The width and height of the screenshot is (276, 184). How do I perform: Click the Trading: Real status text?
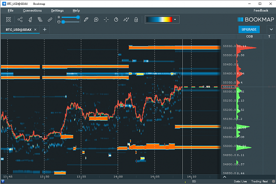click(x=260, y=181)
